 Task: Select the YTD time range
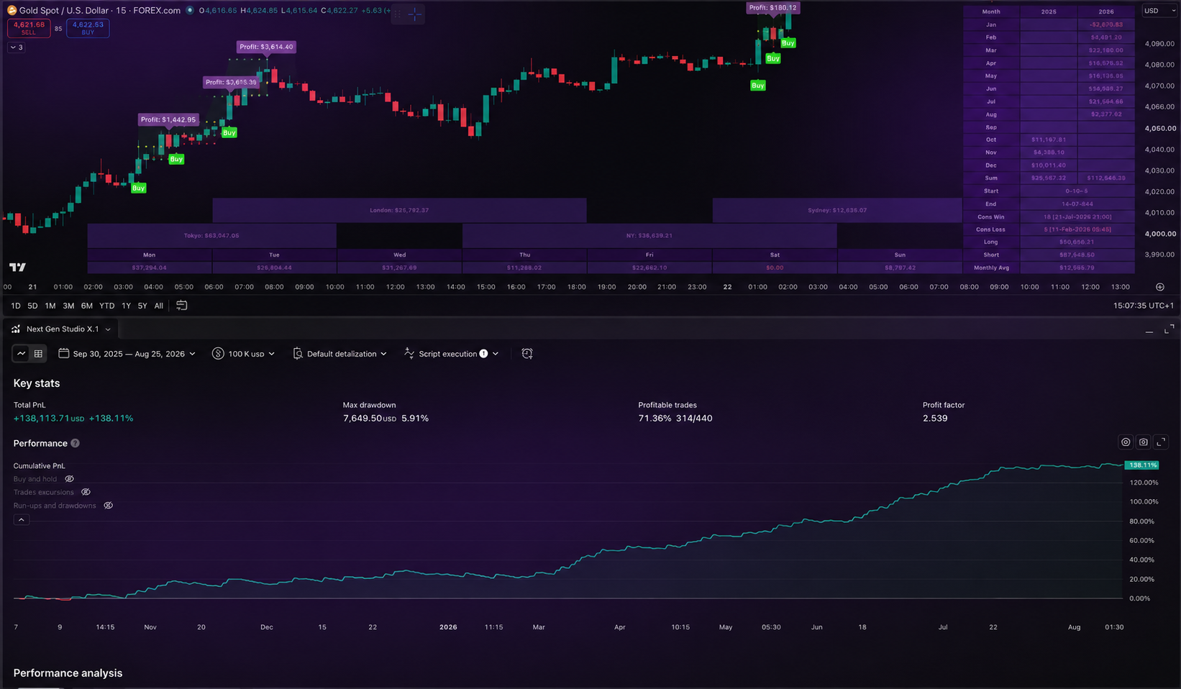(x=107, y=306)
